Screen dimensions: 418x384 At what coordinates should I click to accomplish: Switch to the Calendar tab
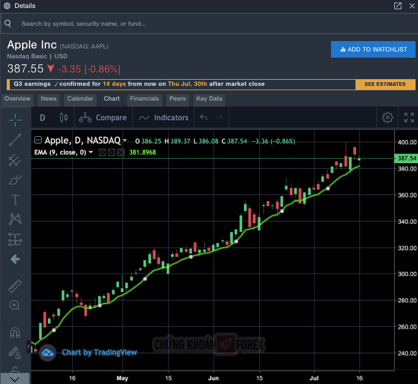pyautogui.click(x=80, y=99)
